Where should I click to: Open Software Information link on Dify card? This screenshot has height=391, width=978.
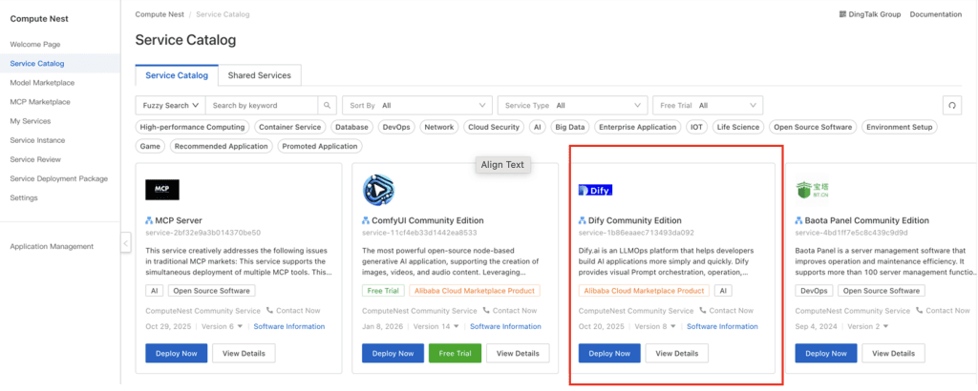point(722,326)
